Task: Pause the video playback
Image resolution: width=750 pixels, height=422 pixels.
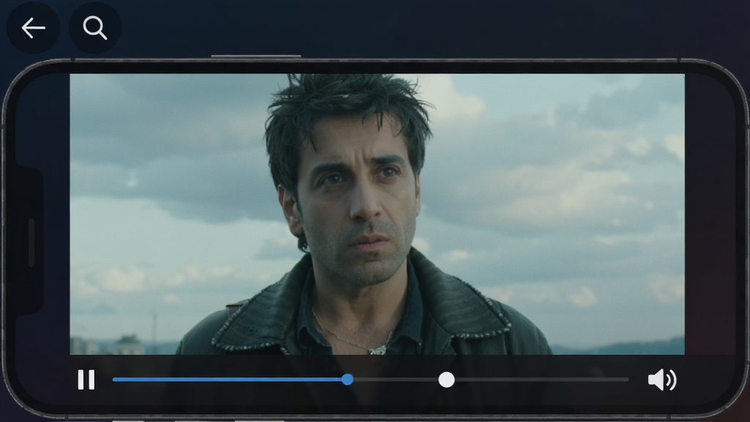Action: pyautogui.click(x=86, y=380)
